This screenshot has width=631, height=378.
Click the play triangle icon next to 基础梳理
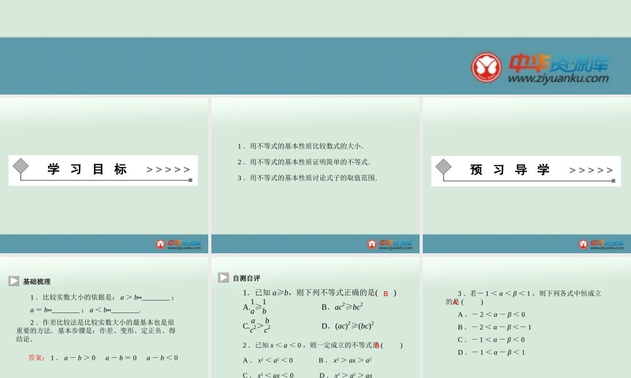14,281
